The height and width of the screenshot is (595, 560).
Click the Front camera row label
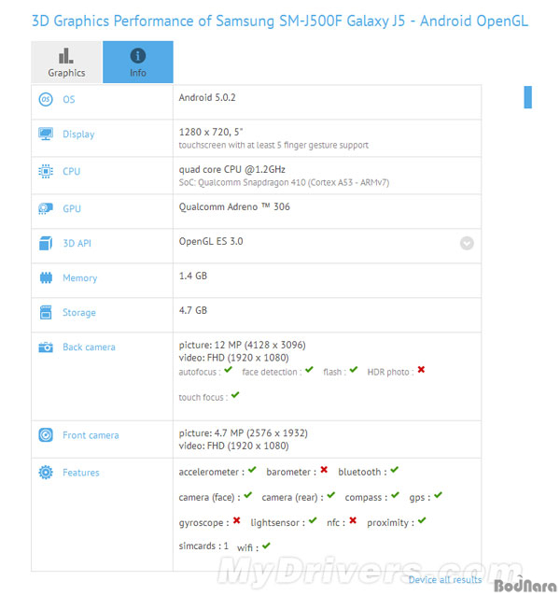point(91,435)
